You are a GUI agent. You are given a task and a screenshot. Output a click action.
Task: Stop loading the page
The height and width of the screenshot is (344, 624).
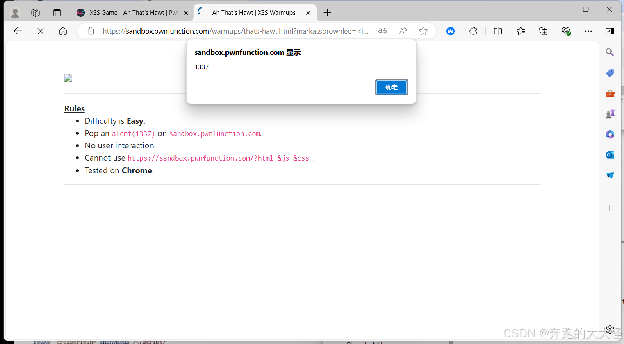(41, 31)
